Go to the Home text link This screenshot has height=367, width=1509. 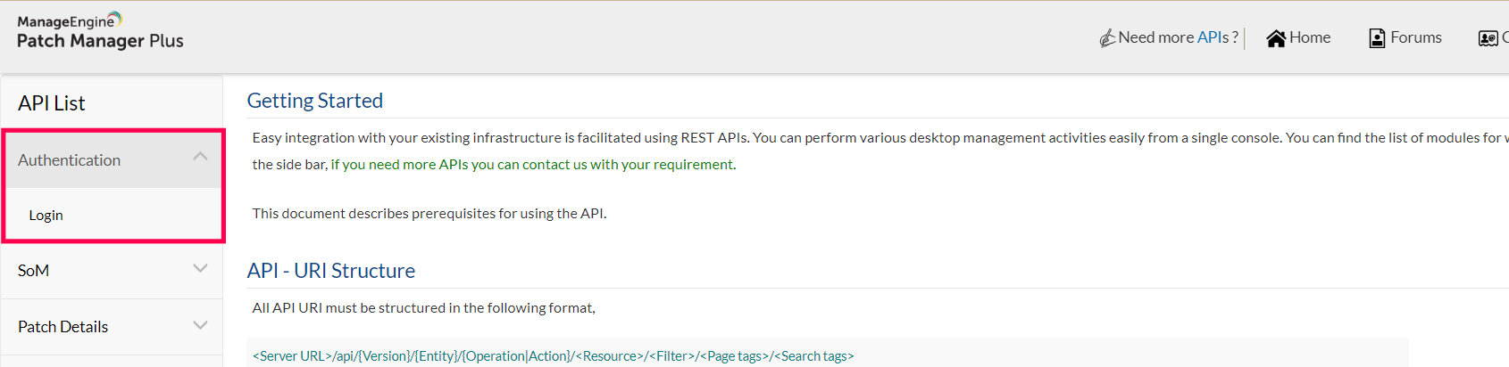pos(1310,37)
